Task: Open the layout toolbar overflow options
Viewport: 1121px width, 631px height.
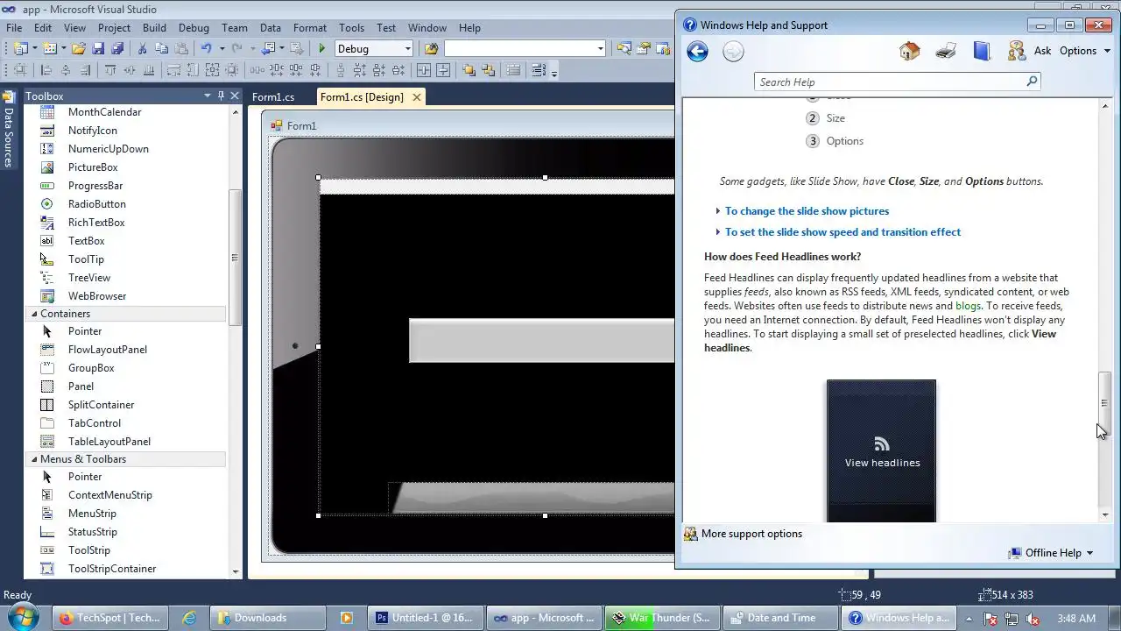Action: coord(554,72)
